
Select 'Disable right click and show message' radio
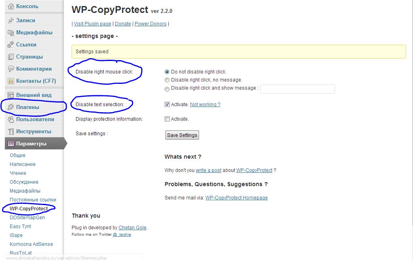pos(167,89)
